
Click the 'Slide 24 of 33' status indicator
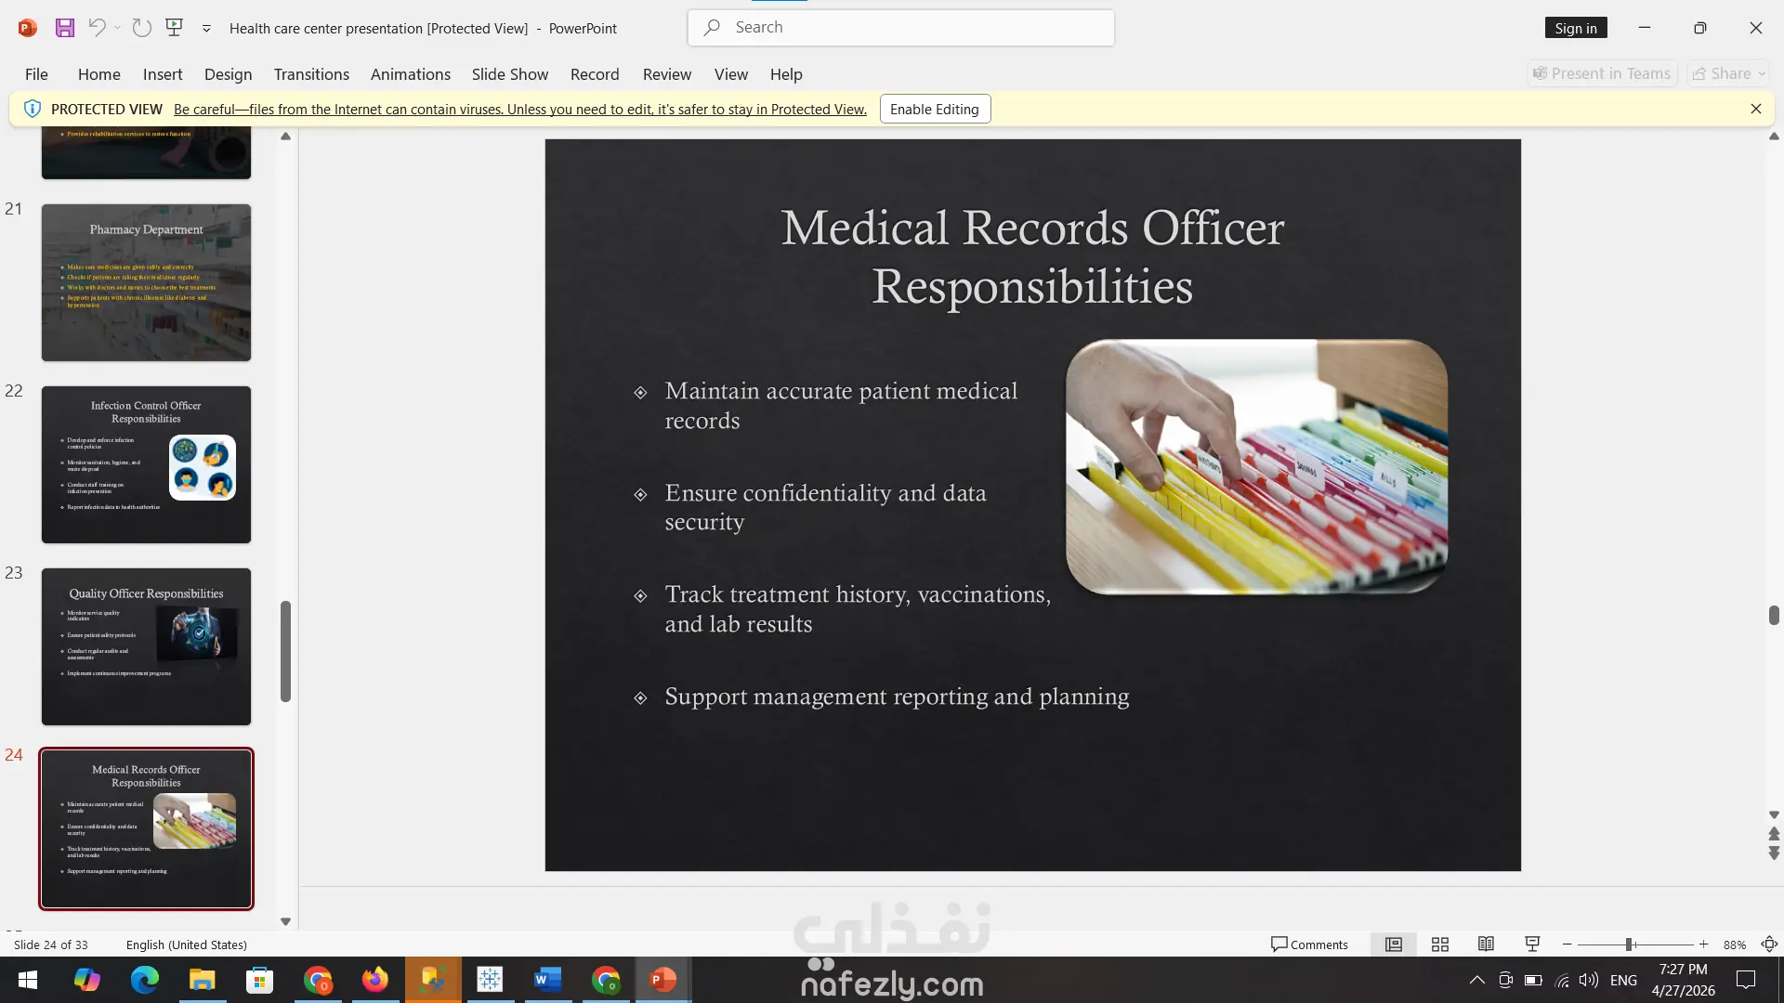pos(51,944)
